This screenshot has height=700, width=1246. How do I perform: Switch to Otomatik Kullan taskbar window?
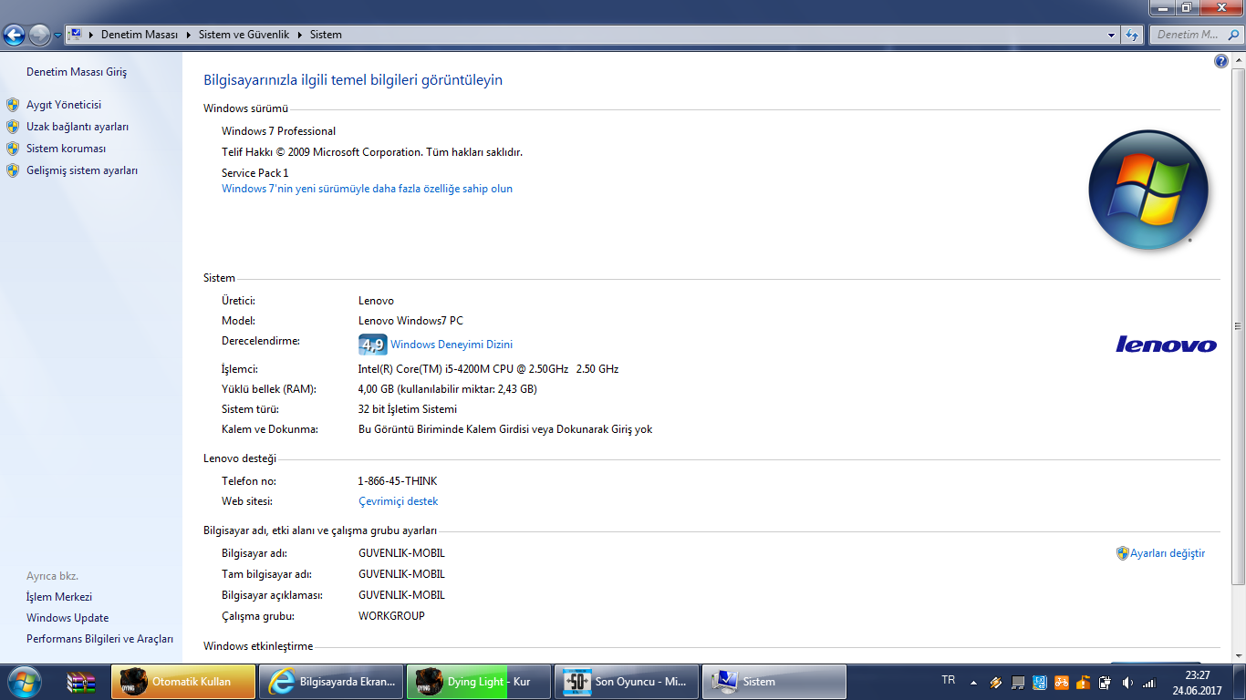[183, 682]
